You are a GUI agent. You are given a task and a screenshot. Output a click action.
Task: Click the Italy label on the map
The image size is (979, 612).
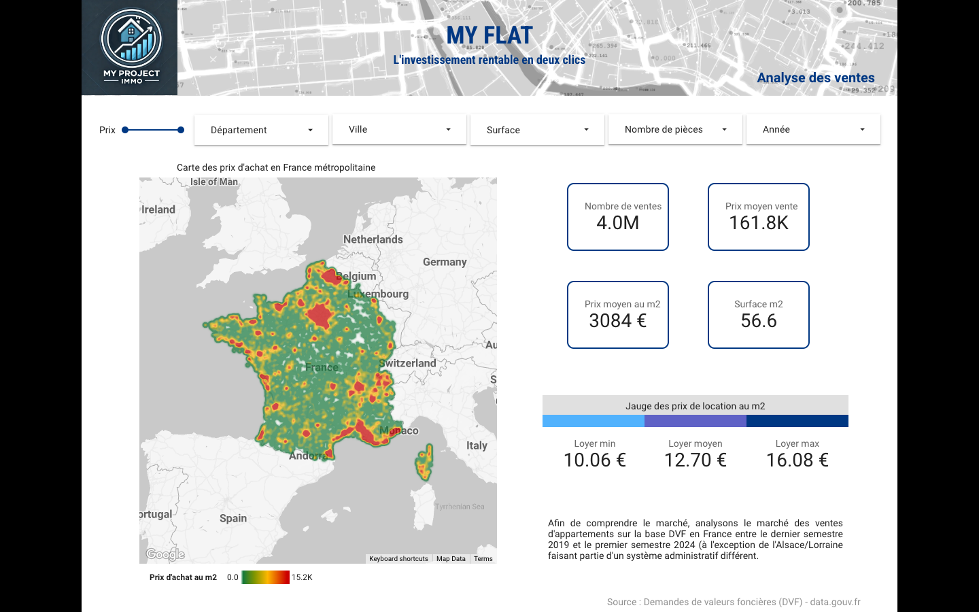[477, 445]
